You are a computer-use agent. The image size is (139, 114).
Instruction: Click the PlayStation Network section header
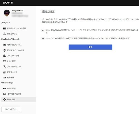(10, 39)
